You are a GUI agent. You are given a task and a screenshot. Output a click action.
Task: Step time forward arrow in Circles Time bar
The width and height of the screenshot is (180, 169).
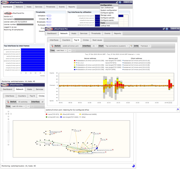[x=28, y=106]
